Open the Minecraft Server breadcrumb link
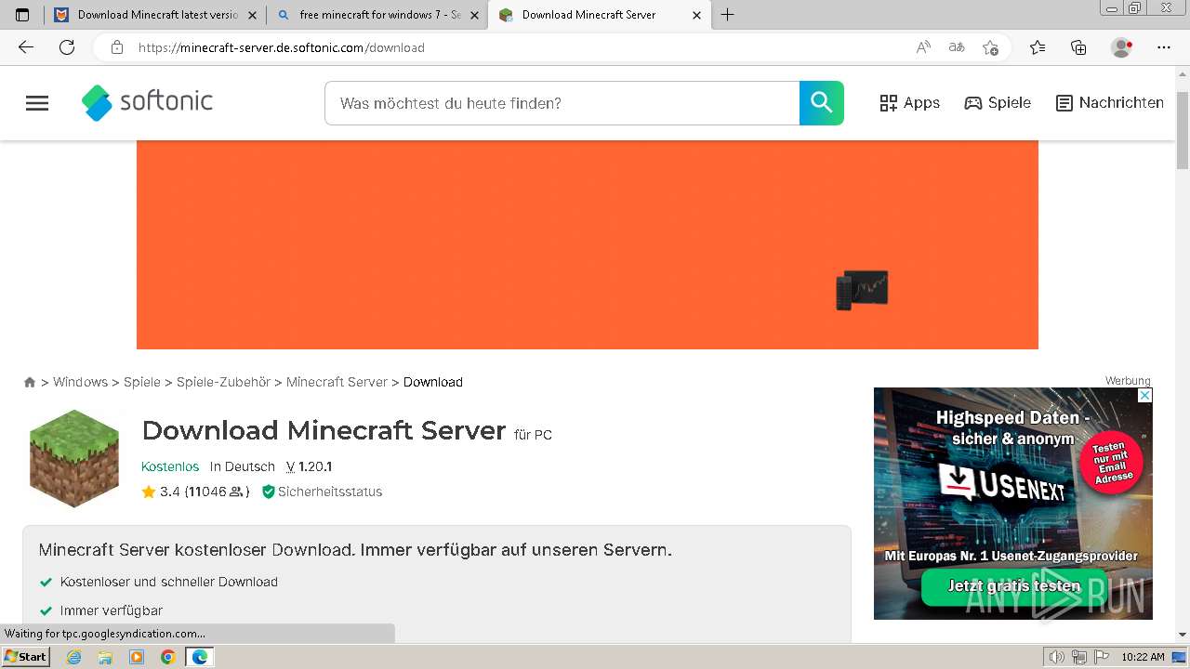The width and height of the screenshot is (1190, 669). 337,382
